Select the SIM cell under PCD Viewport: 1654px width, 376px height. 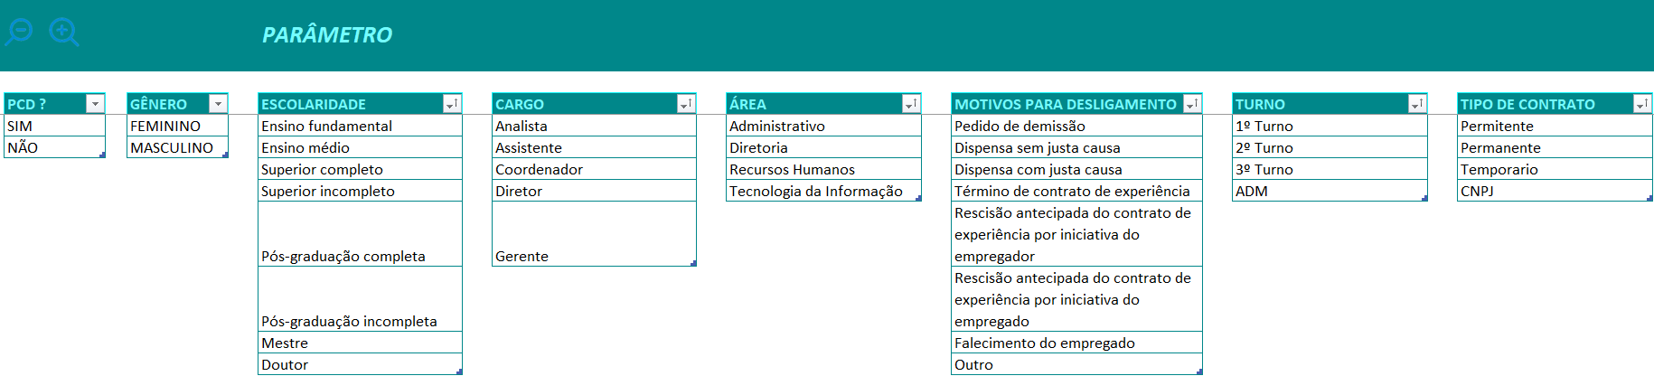tap(54, 126)
